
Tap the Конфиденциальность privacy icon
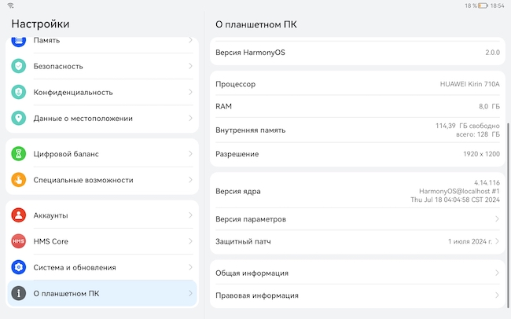tap(19, 92)
